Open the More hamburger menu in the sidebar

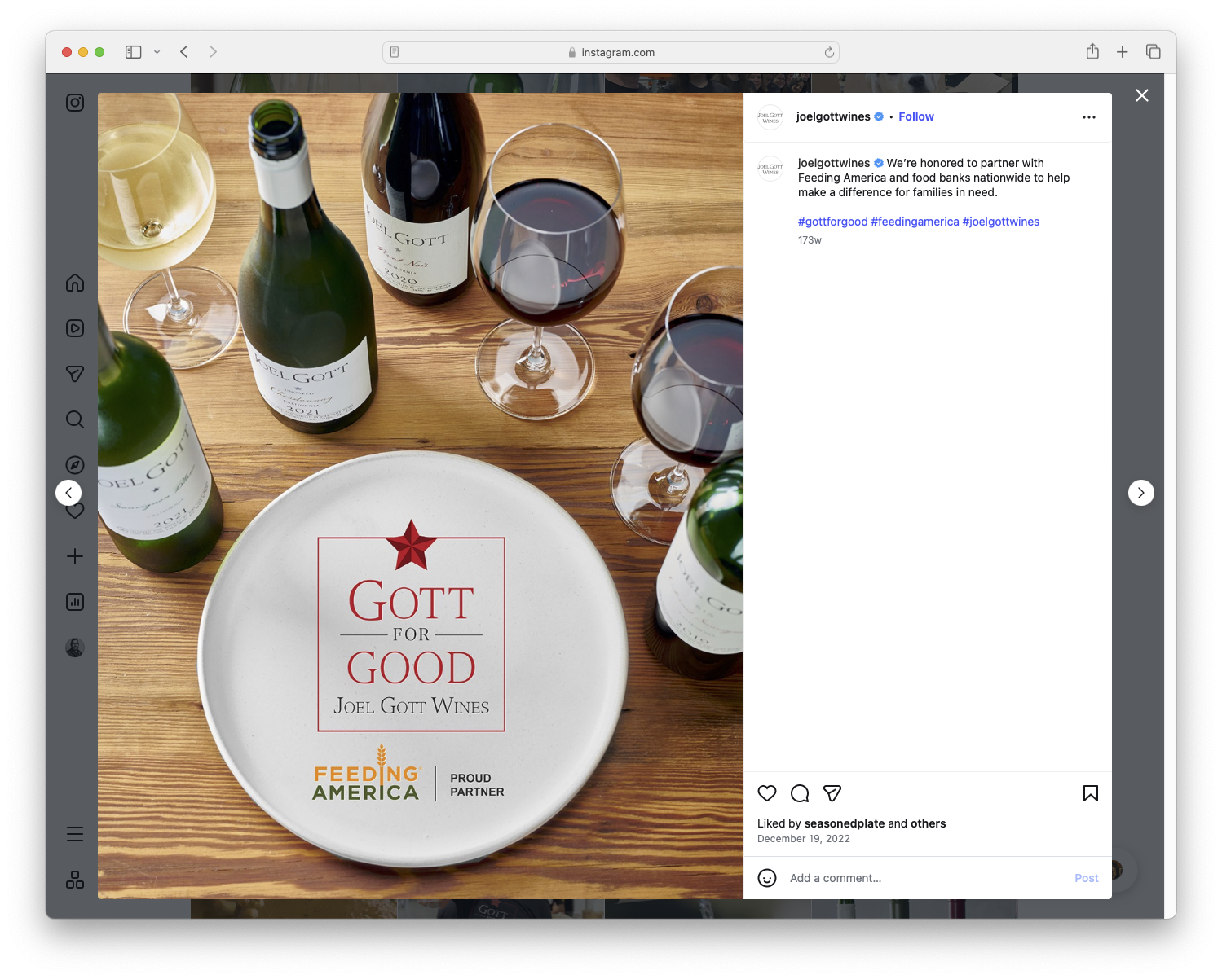point(75,834)
